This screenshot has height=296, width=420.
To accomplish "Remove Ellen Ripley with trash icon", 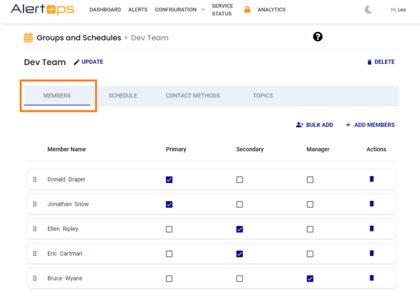I will [x=371, y=229].
